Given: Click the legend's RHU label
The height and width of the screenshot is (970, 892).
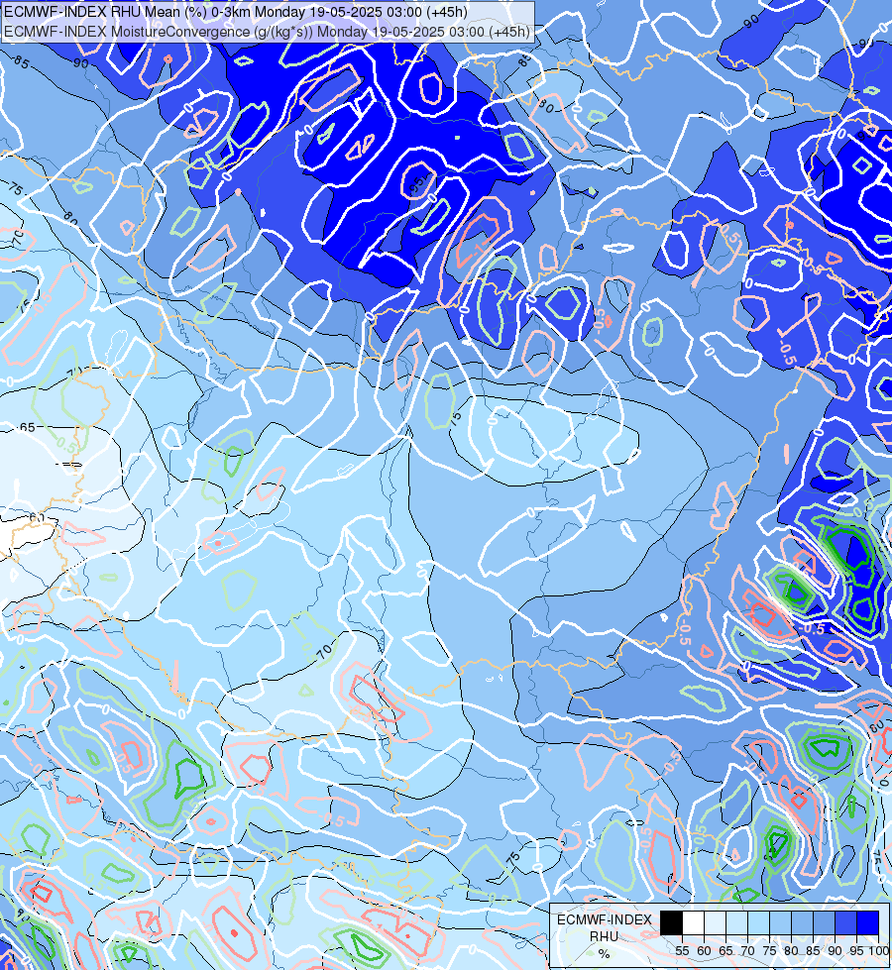Looking at the screenshot, I should (605, 936).
